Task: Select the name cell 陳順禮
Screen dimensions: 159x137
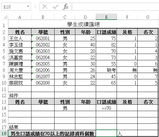Action: (20, 63)
